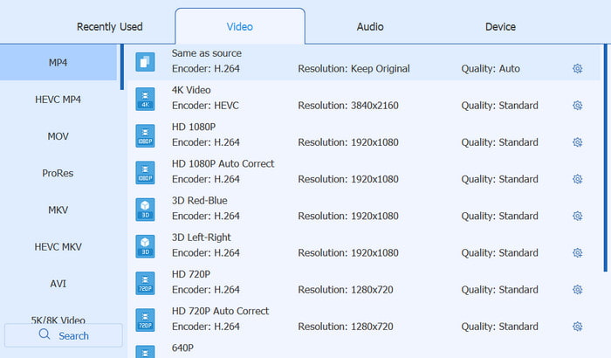Click the 3D Red-Blue cube icon
The image size is (611, 358).
[145, 210]
